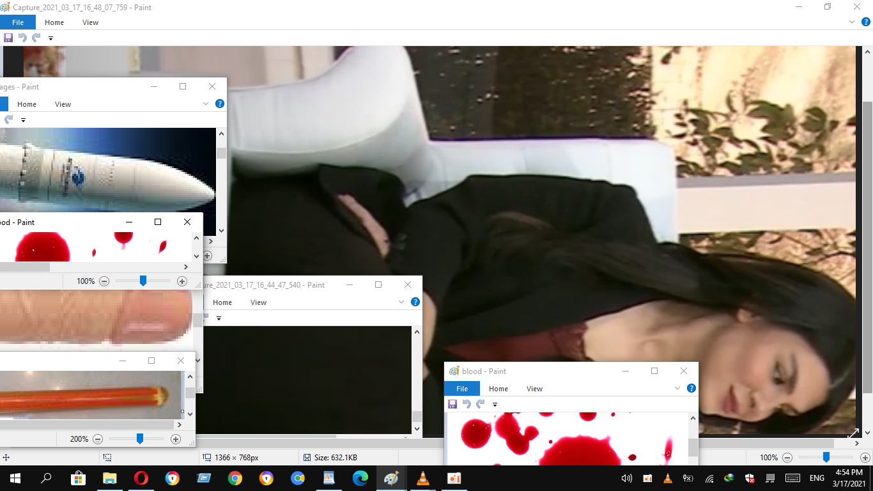Click the zoom slider in the main window status bar
Viewport: 873px width, 491px height.
tap(826, 457)
